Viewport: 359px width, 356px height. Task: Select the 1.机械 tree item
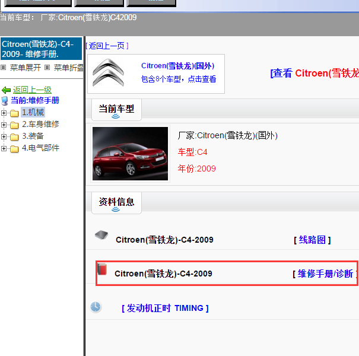pos(33,112)
